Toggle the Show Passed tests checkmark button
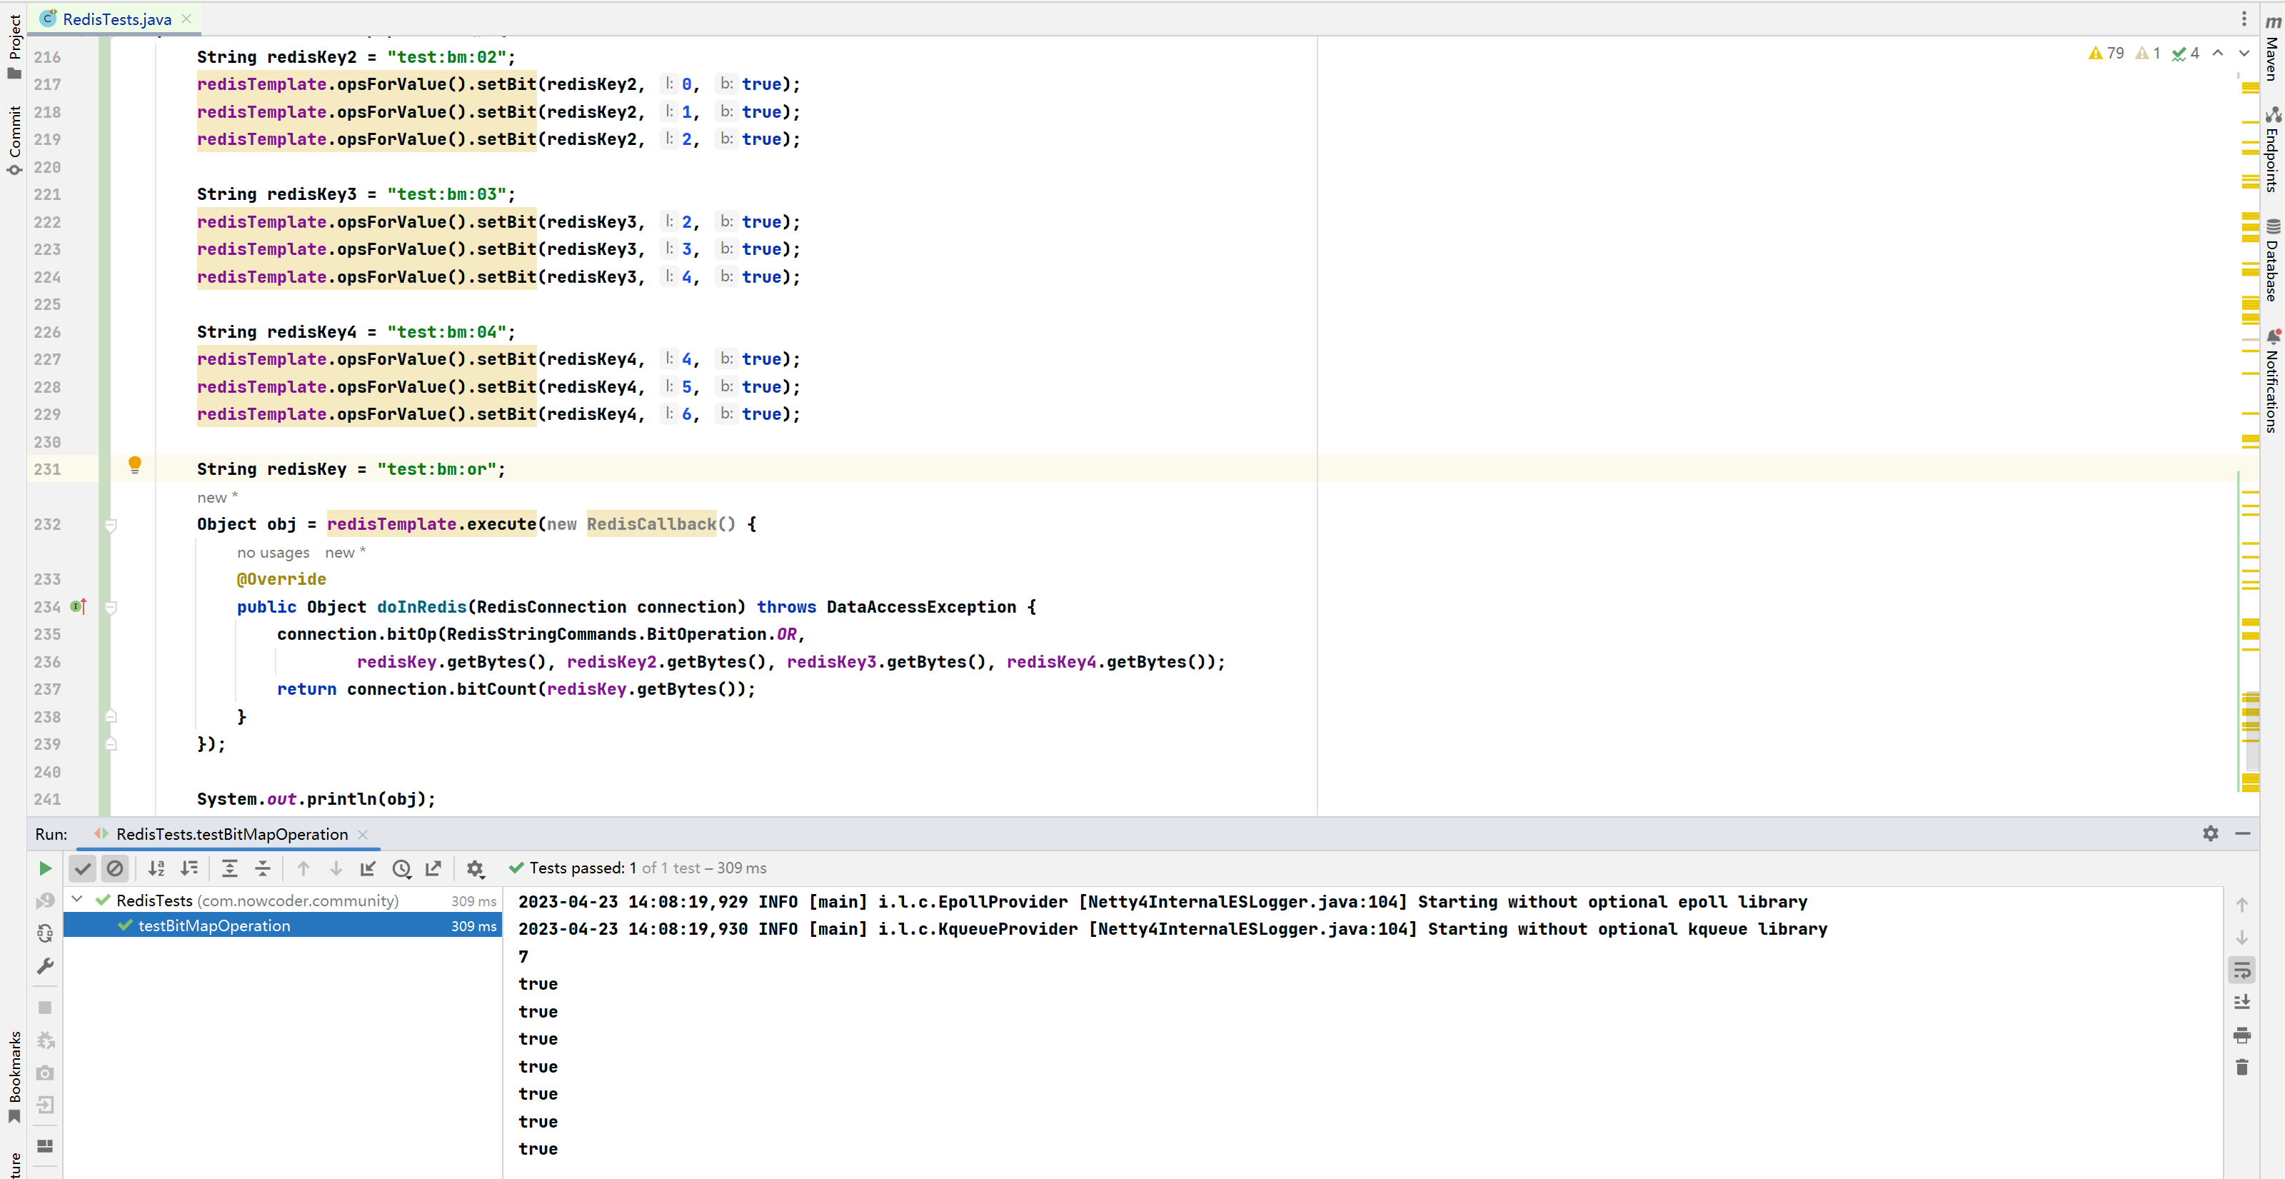 tap(83, 868)
